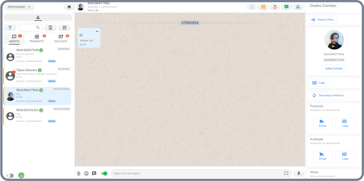Click the blue transfer ticket icon
The height and width of the screenshot is (181, 364).
point(298,7)
